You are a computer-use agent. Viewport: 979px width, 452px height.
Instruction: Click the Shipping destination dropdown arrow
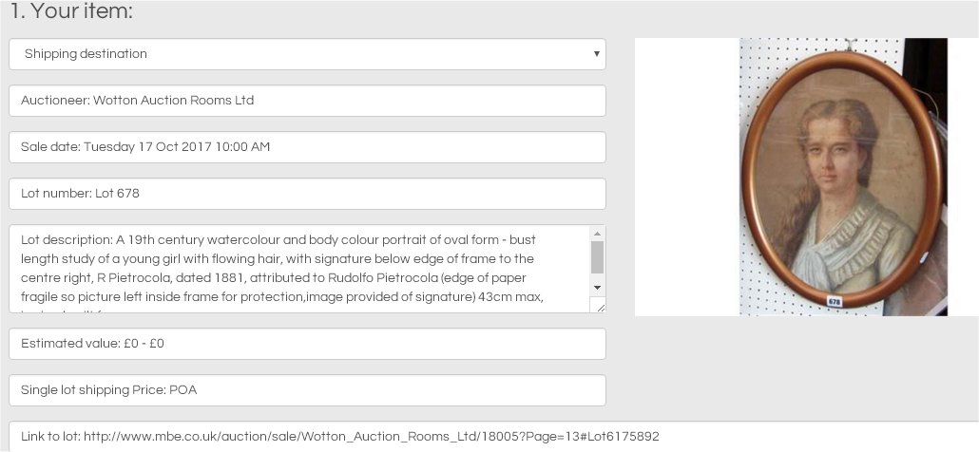(x=596, y=54)
